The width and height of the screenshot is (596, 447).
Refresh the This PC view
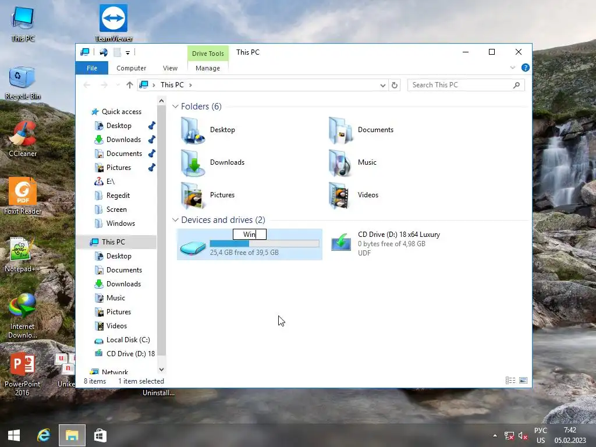pos(395,85)
